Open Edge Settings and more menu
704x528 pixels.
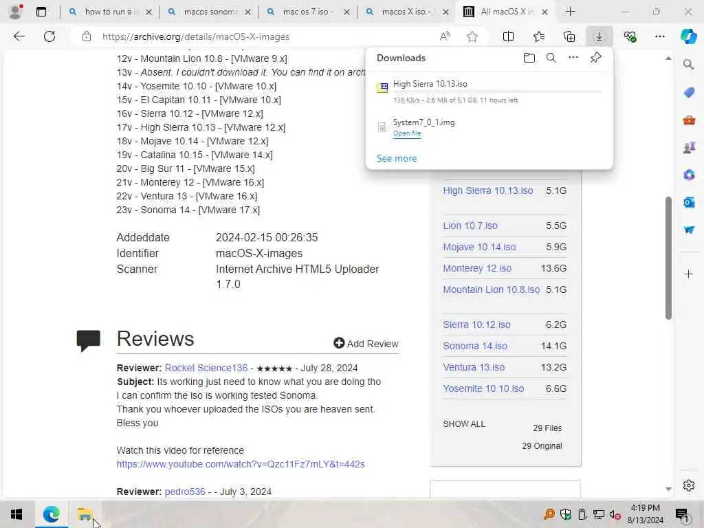(x=659, y=37)
